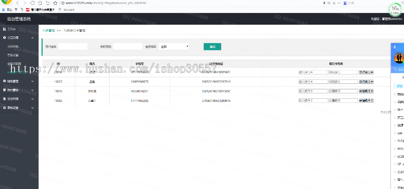404x189 pixels.
Task: Click 所属银行 field for ID 10017
Action: point(343,81)
